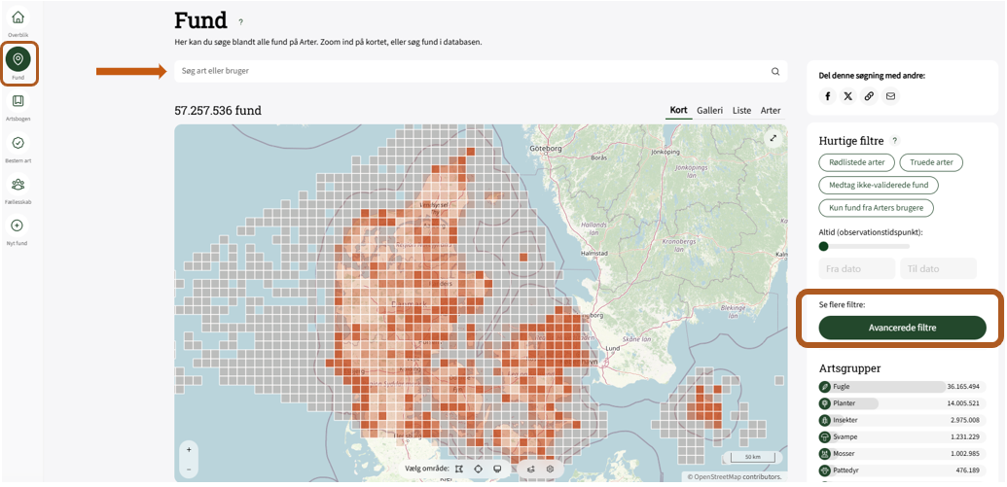1007x487 pixels.
Task: Open the Til dato date picker
Action: click(x=938, y=269)
